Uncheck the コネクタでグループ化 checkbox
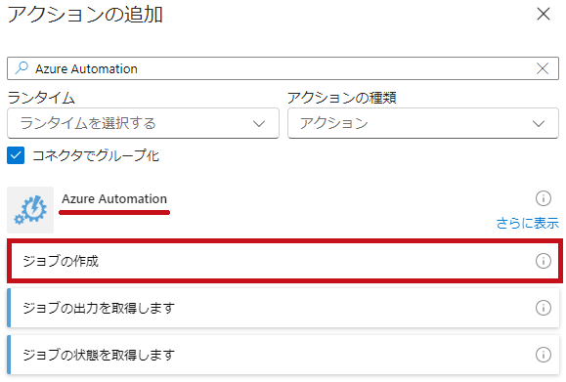 tap(16, 155)
